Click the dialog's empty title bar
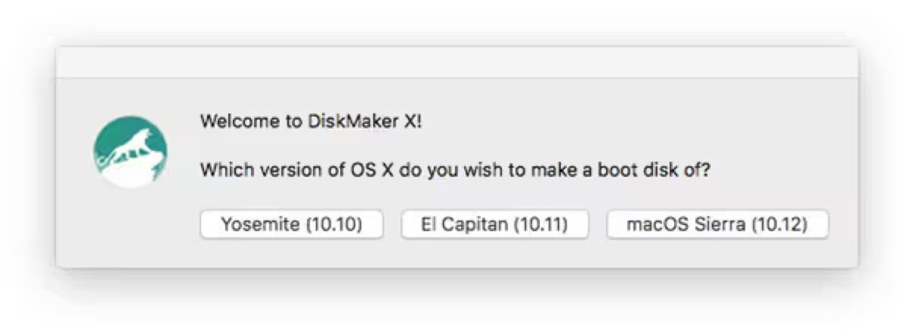The image size is (910, 334). coord(457,62)
